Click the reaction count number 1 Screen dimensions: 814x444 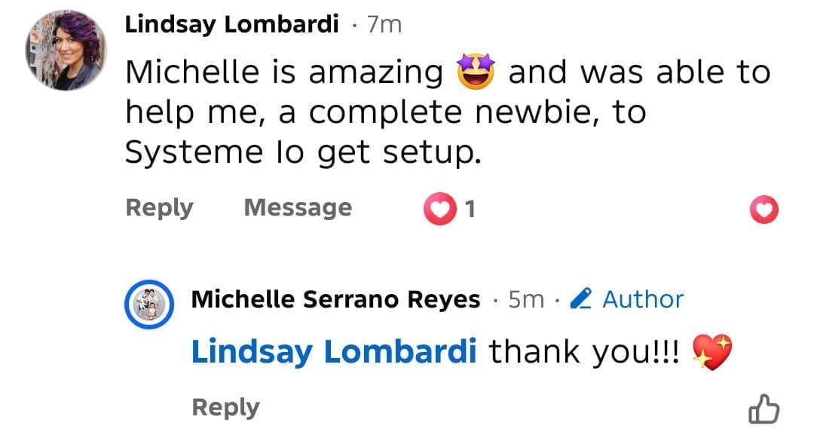click(x=470, y=209)
